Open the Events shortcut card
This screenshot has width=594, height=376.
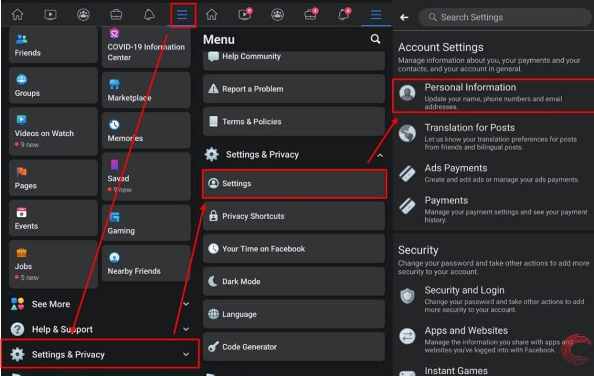coord(53,218)
